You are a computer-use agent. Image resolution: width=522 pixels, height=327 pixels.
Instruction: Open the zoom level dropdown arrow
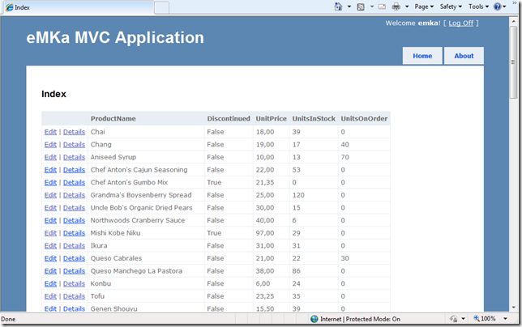coord(505,319)
